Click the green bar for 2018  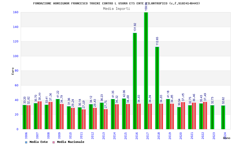157,88
